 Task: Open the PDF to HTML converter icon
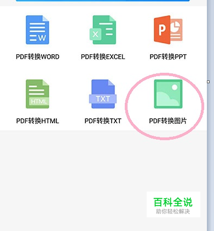point(37,94)
